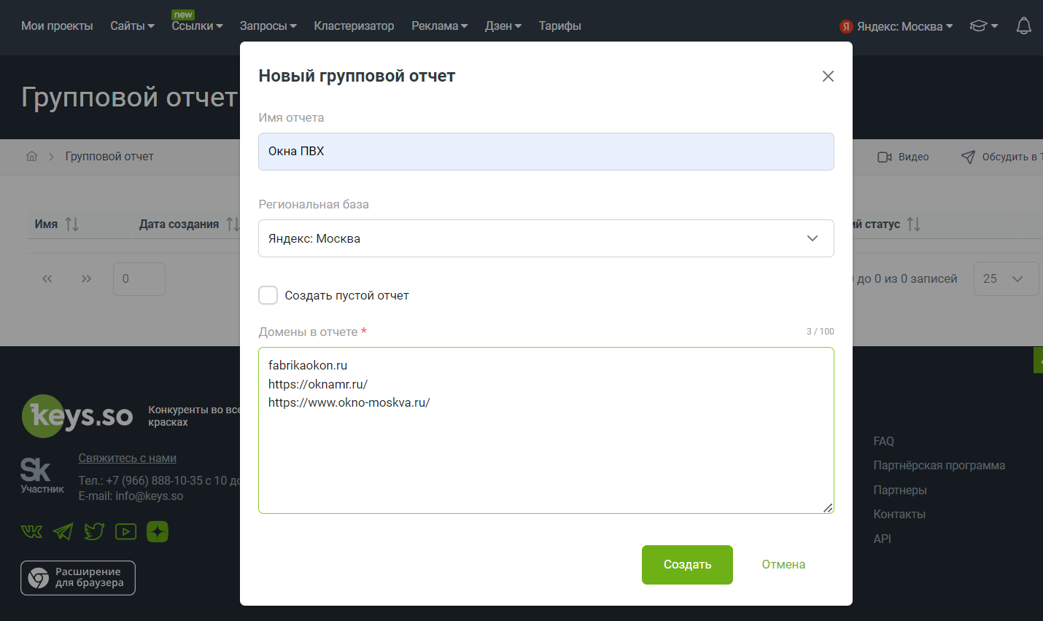Click the home breadcrumb icon
Viewport: 1043px width, 621px height.
click(x=32, y=156)
